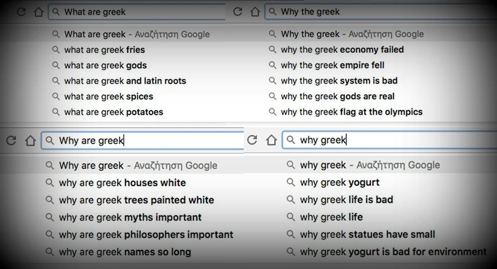Select suggestion "what are greek fries"
This screenshot has height=269, width=497.
[x=104, y=50]
